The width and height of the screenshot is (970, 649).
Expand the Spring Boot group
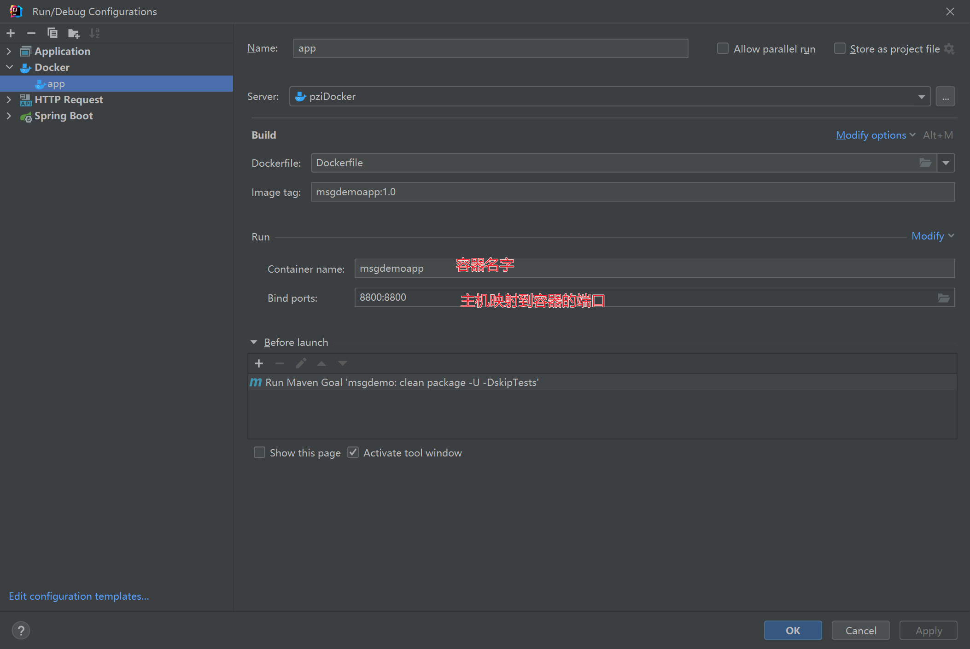point(9,116)
